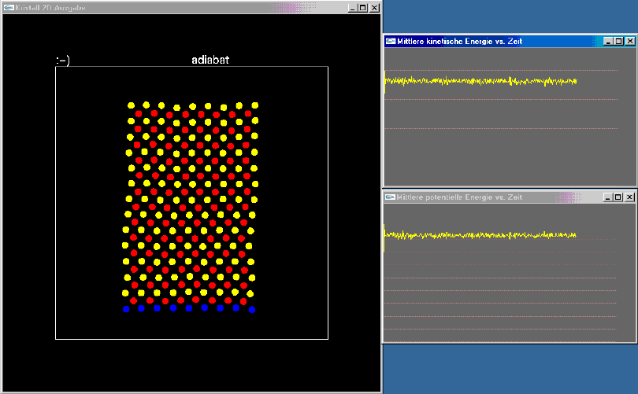
Task: Close the potentielle Energie graph window
Action: coord(630,197)
